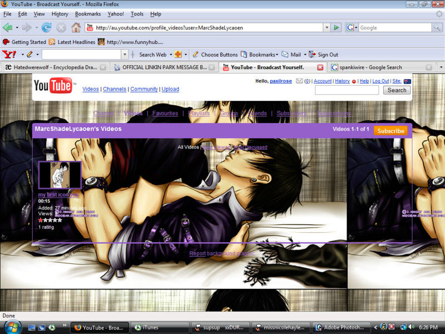The height and width of the screenshot is (334, 445).
Task: Click the orange Subscribe button
Action: pyautogui.click(x=390, y=131)
